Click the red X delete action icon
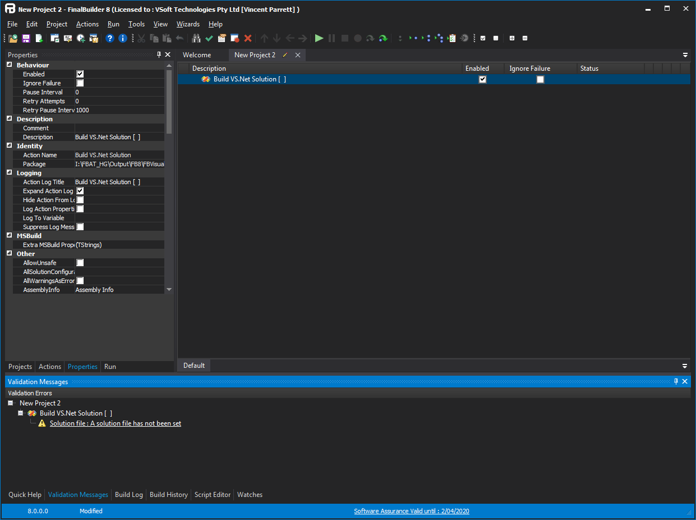Screen dimensions: 696x520 point(248,38)
